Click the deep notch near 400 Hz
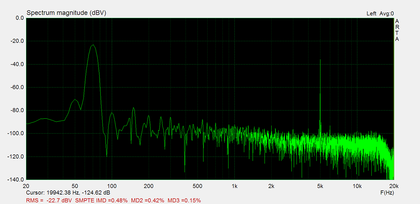The width and height of the screenshot is (420, 204). point(185,170)
